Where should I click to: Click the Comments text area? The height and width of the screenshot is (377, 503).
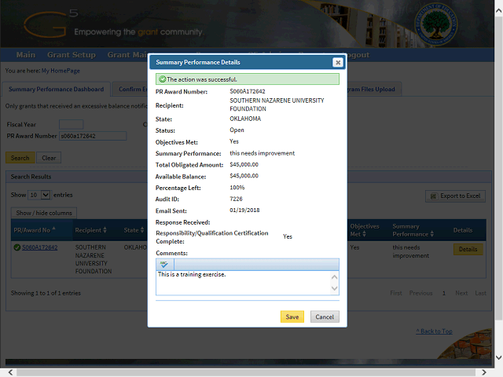pos(243,283)
